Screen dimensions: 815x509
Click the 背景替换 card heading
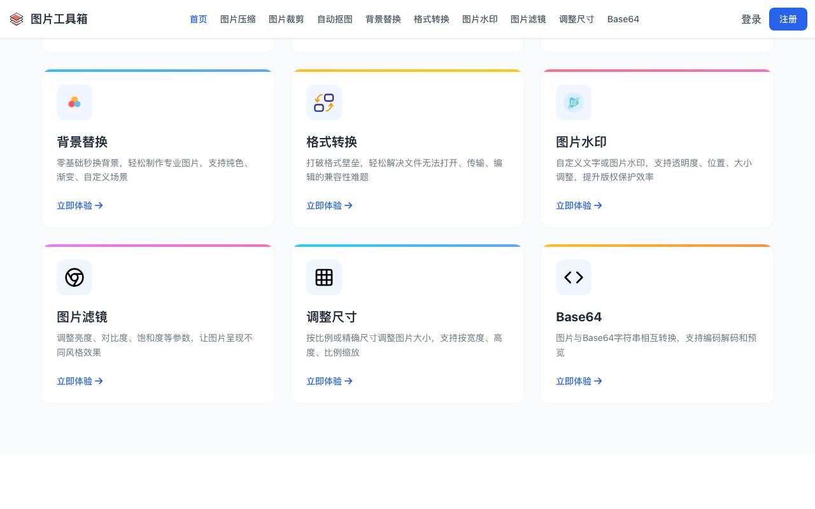pyautogui.click(x=82, y=142)
